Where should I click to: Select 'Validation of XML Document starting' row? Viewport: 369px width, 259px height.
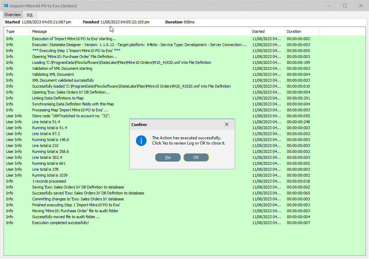click(x=184, y=68)
